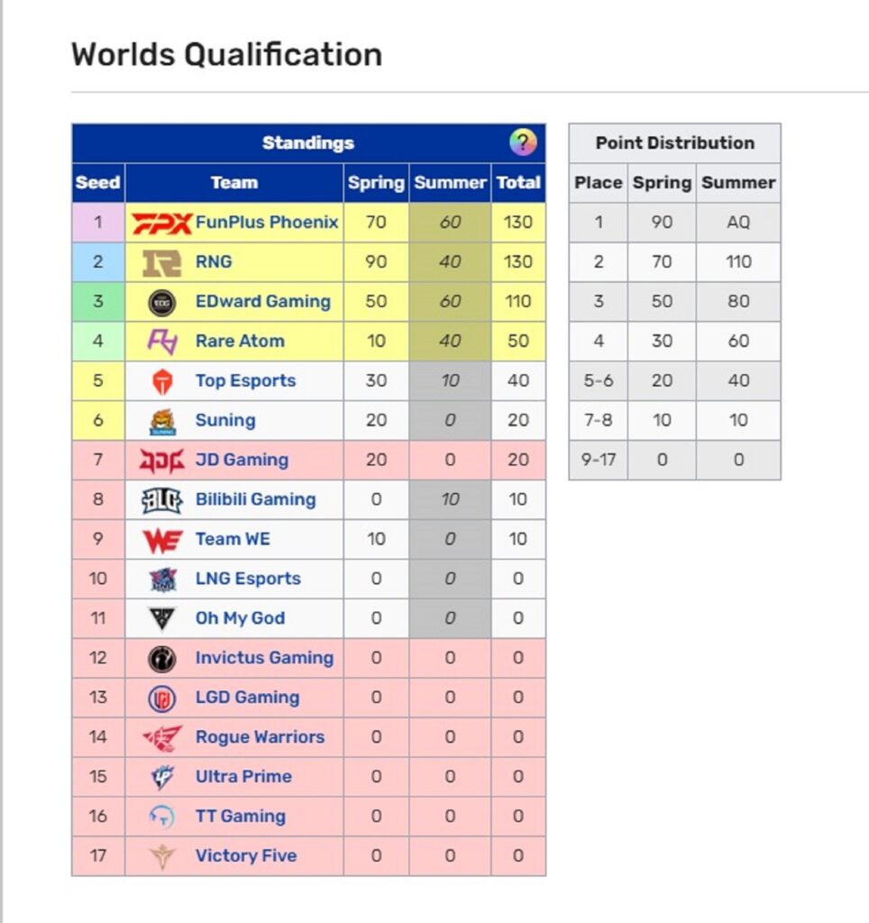Click the Invictus Gaming black logo
This screenshot has width=869, height=923.
tap(162, 659)
